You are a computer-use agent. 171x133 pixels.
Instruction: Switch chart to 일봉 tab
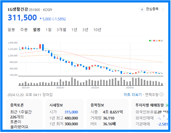11,29
